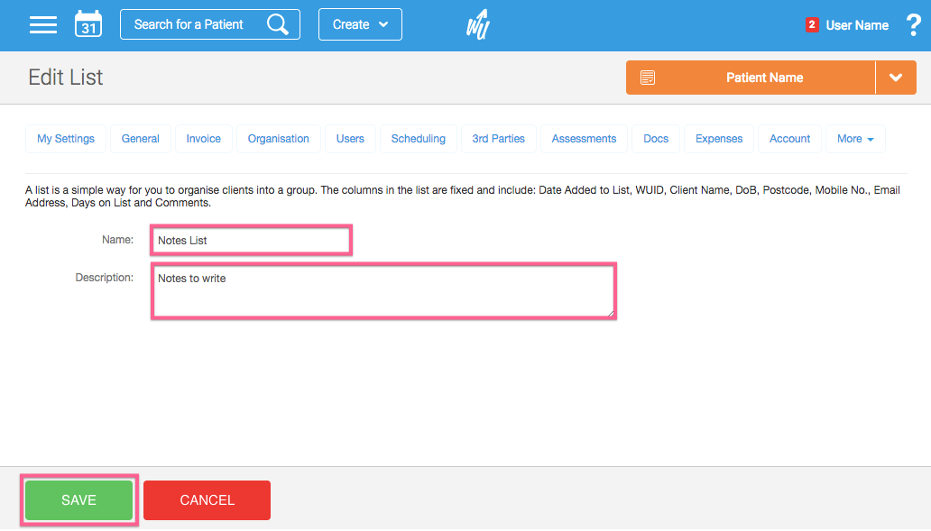Switch to the My Settings tab
The image size is (931, 531).
point(66,139)
